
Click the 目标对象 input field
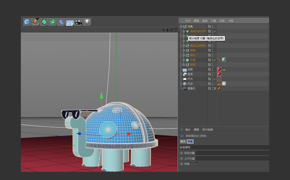click(233, 153)
